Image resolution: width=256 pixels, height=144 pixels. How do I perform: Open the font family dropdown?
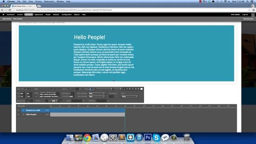(x=104, y=89)
